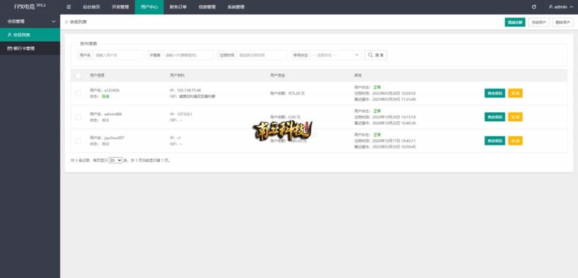Focus the registration time input

click(x=262, y=55)
